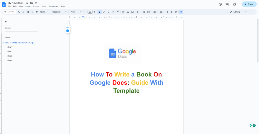Decrease indent of the paragraph

click(167, 12)
